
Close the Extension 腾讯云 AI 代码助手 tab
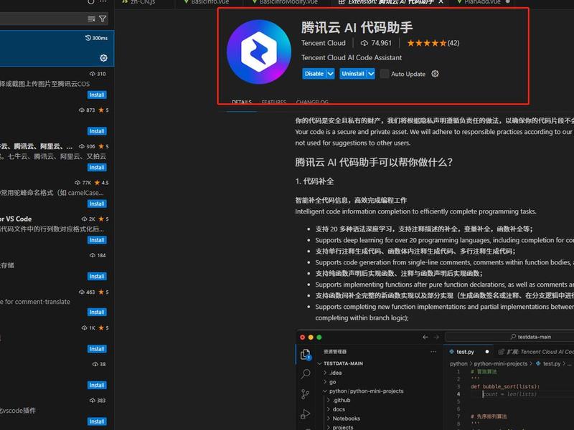tap(441, 2)
